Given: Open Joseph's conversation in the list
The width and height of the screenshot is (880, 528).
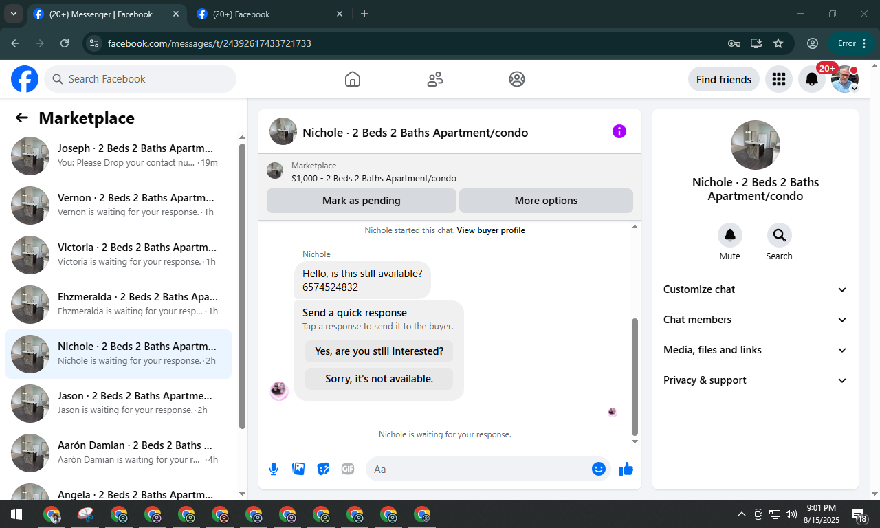Looking at the screenshot, I should tap(119, 155).
